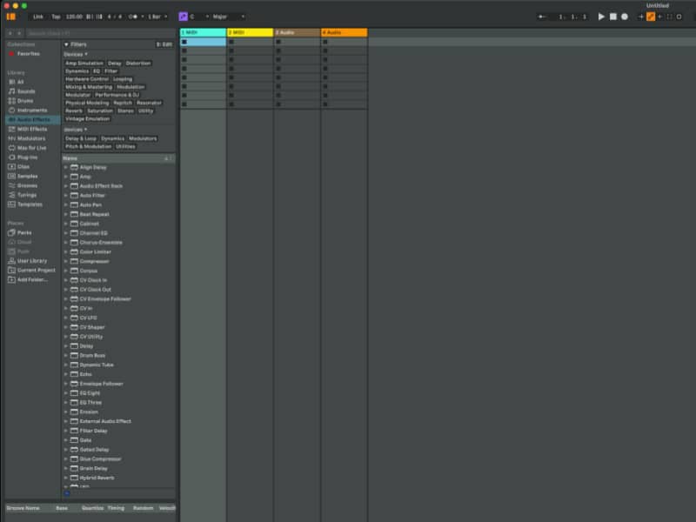Enable the Distortion filter tag
The width and height of the screenshot is (696, 522).
[x=138, y=64]
